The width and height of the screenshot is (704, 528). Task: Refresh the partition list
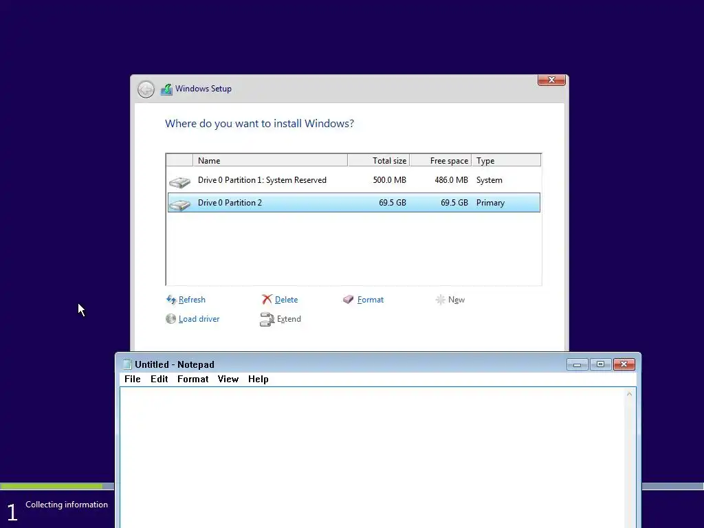tap(192, 300)
